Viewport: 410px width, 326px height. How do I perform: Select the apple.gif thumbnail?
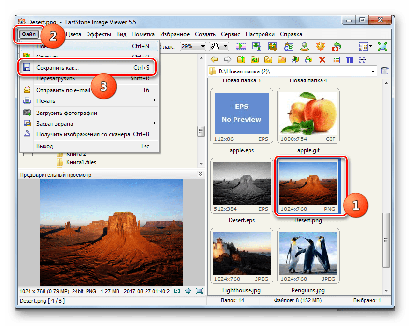point(308,116)
